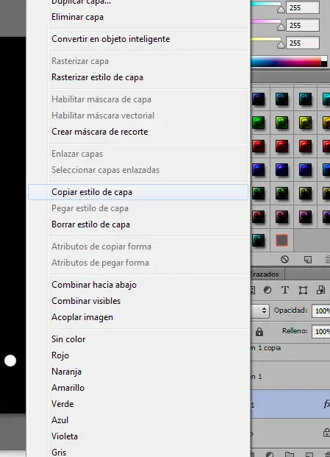Filter layers by shape icon
Viewport: 330px width, 457px height.
tap(303, 290)
